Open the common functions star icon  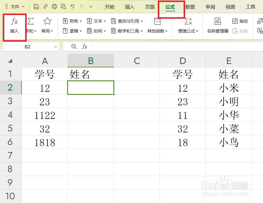pyautogui.click(x=47, y=21)
